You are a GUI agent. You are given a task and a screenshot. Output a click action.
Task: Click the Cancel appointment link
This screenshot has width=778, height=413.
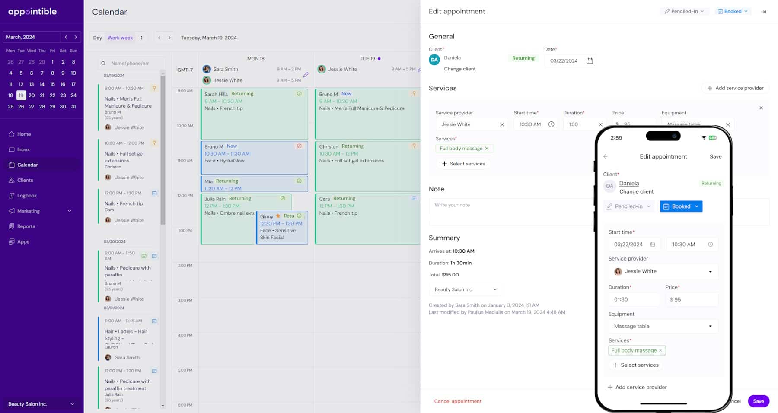pos(458,401)
